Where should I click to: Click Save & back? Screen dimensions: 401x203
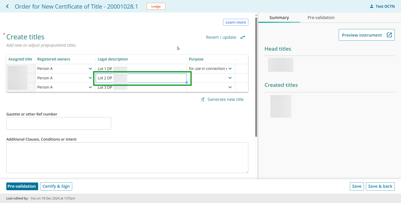380,186
